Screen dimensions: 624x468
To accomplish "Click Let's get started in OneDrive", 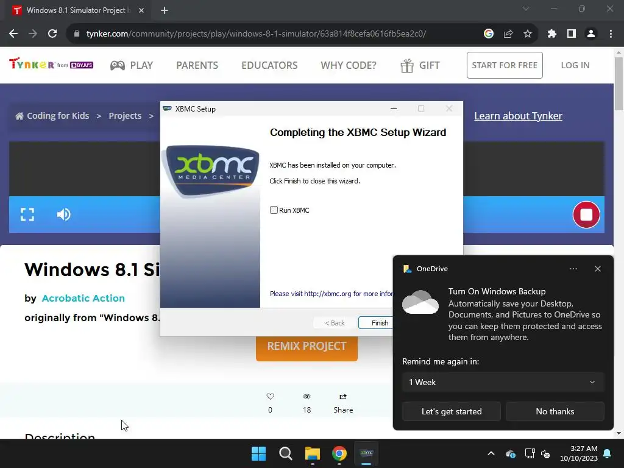I will pyautogui.click(x=452, y=411).
